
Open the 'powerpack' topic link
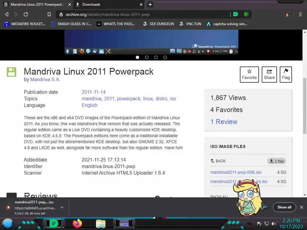point(129,99)
